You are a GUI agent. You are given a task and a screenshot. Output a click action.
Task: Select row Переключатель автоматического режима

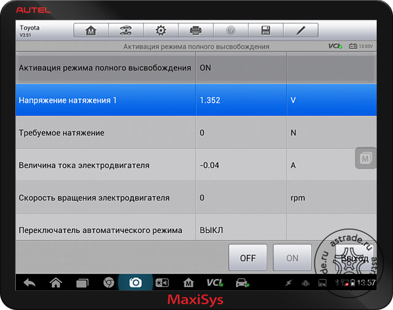[196, 227]
